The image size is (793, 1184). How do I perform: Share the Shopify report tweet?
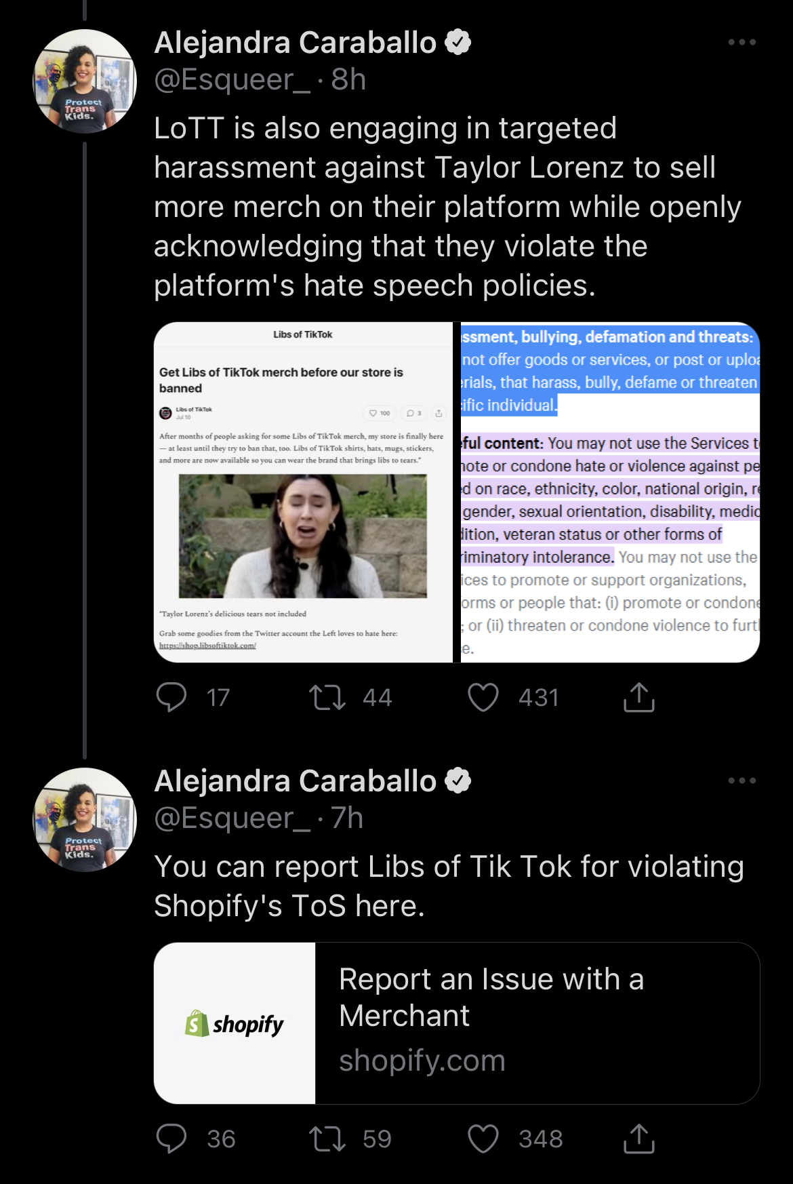click(x=638, y=1139)
